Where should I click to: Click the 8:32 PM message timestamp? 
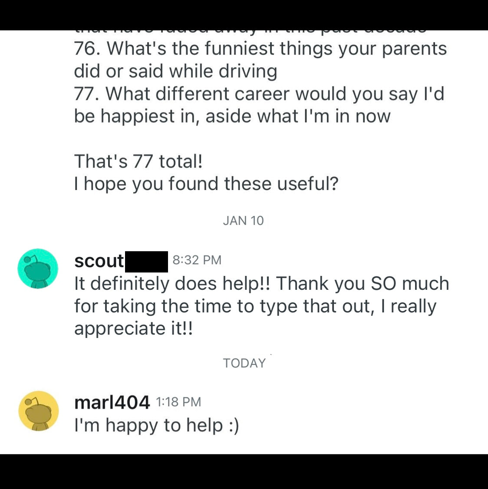tap(197, 260)
